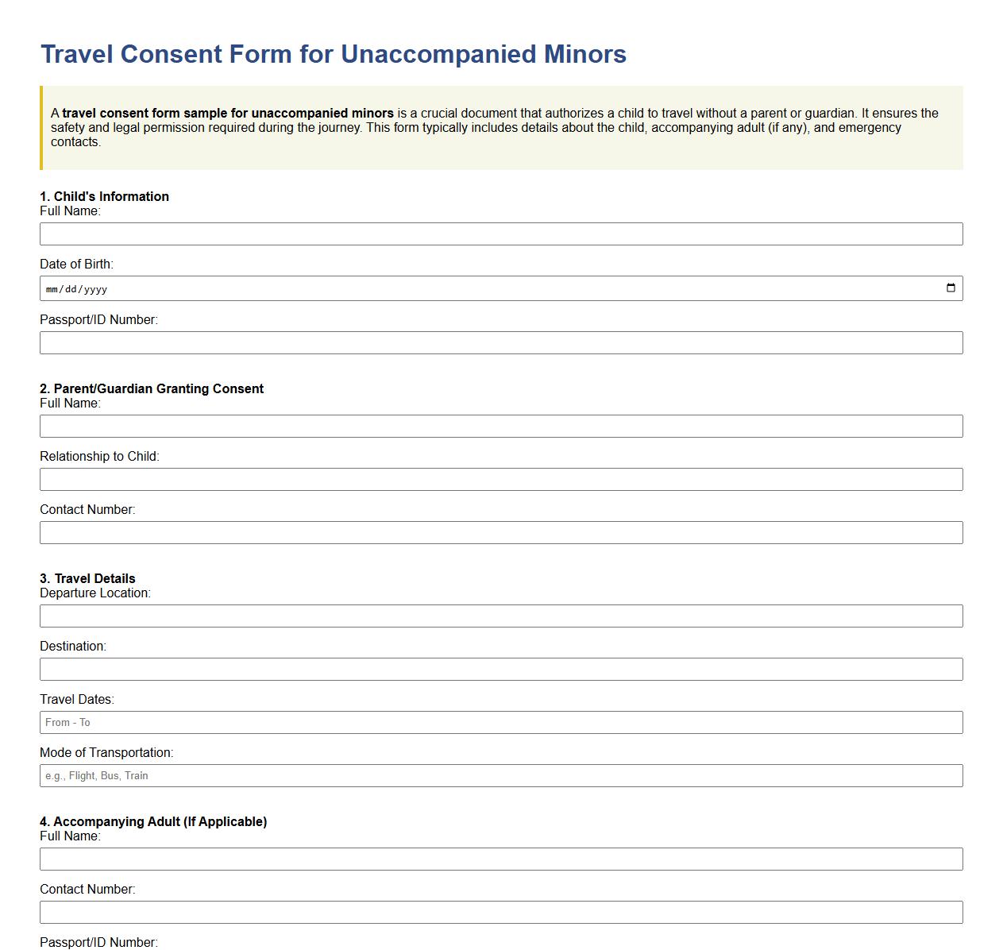Click the Relationship to Child field
1003x950 pixels.
pos(500,479)
